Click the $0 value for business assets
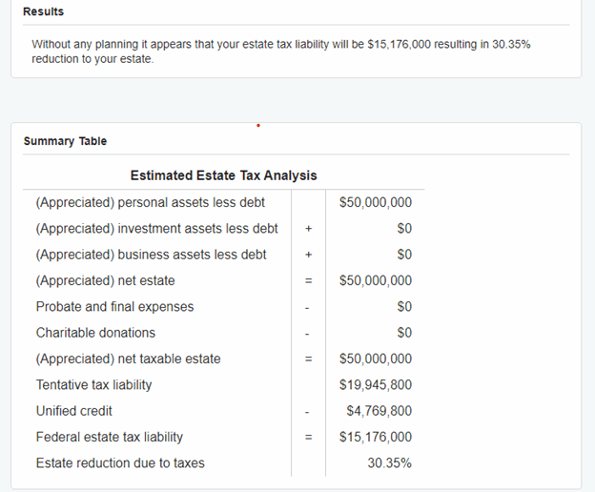 [404, 255]
